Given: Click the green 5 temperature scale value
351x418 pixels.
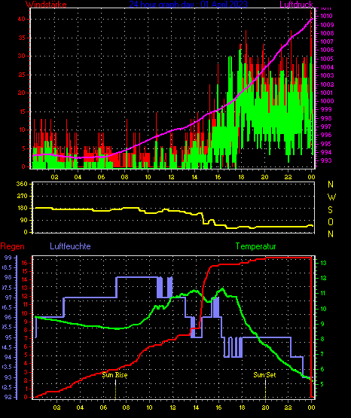Looking at the screenshot, I should point(322,384).
